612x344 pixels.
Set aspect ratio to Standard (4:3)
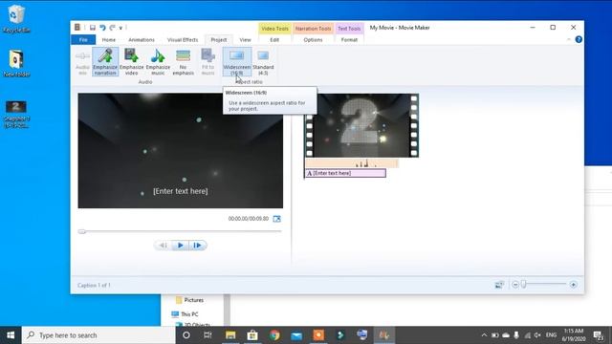pos(263,61)
